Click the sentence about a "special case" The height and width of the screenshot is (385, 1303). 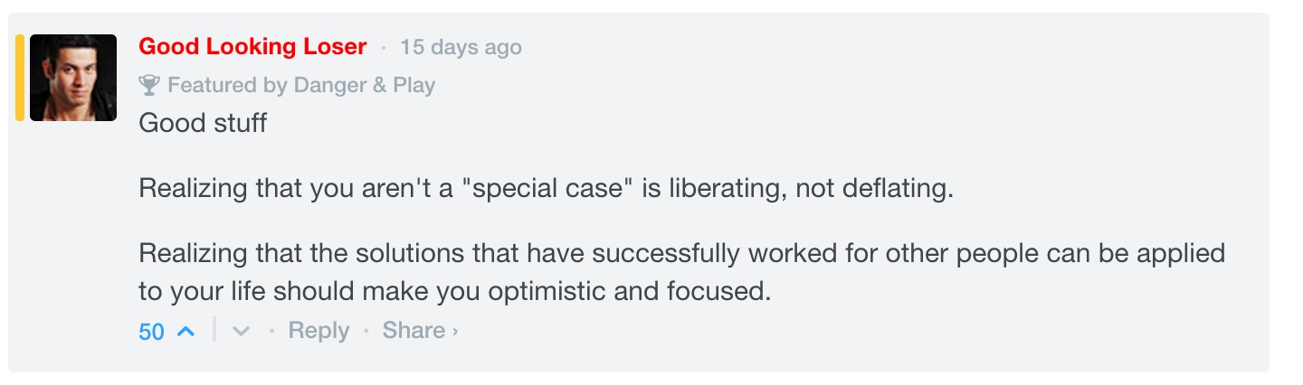[547, 190]
